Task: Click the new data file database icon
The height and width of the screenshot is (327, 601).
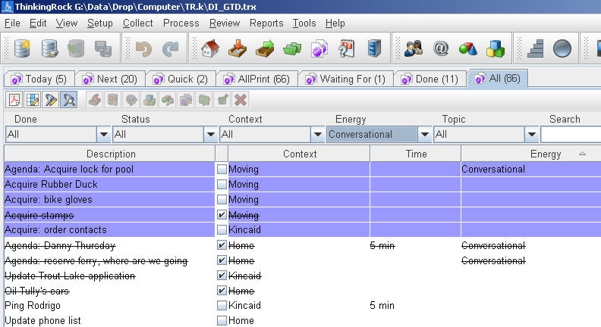Action: click(x=21, y=48)
